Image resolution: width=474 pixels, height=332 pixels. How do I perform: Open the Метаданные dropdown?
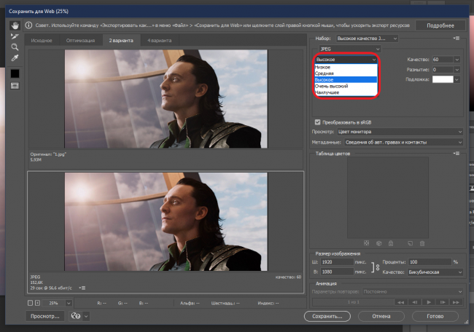[403, 142]
